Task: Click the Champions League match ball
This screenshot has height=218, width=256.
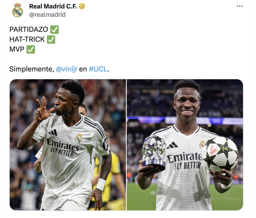Action: (220, 154)
